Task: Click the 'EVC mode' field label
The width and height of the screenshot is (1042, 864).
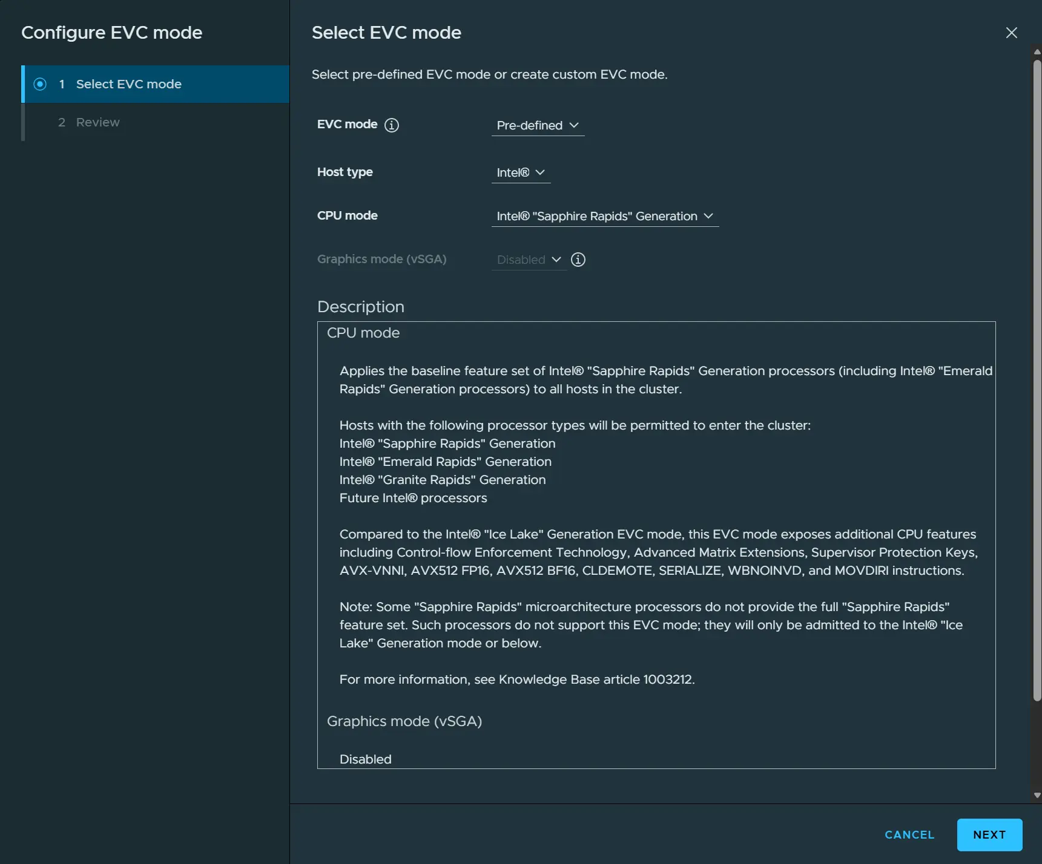Action: click(x=348, y=125)
